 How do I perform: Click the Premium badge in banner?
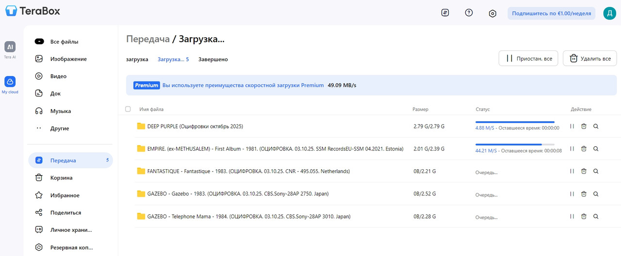pos(147,85)
